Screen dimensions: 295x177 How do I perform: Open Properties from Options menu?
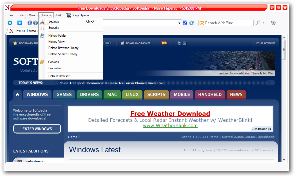coord(71,68)
